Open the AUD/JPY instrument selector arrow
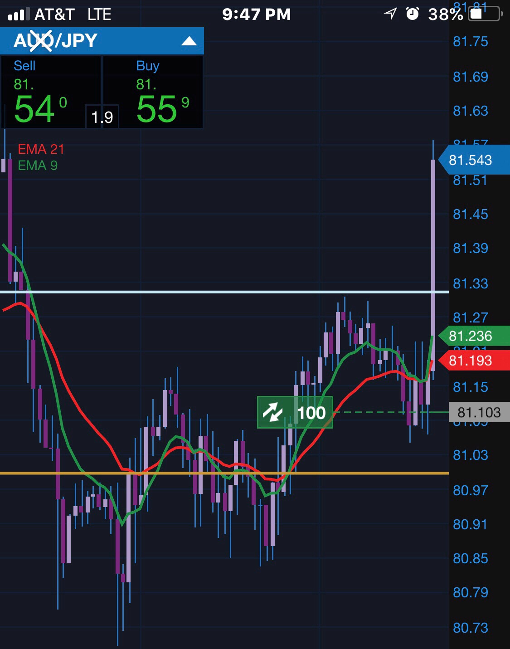Screen dimensions: 510x649 [x=189, y=41]
